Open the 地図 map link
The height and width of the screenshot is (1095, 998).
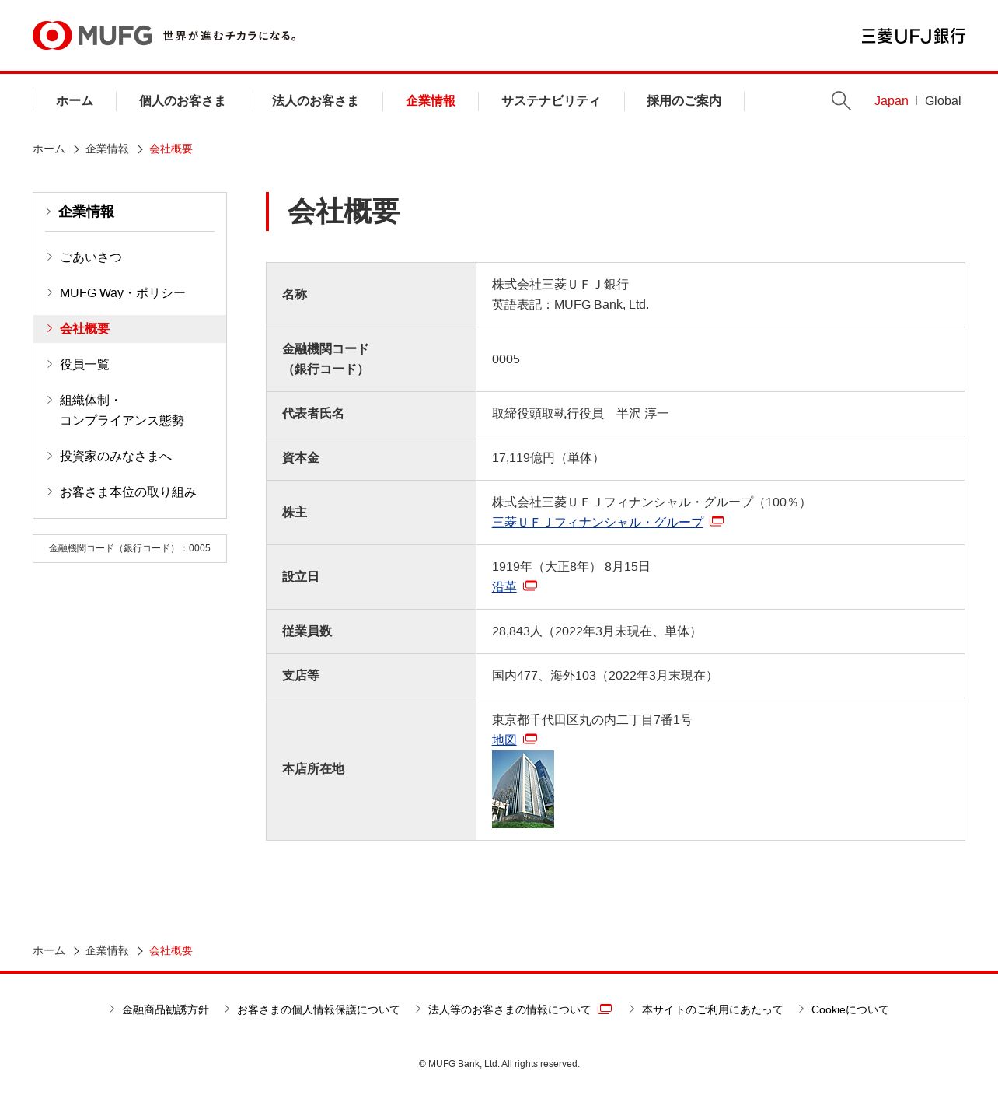pyautogui.click(x=504, y=740)
